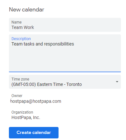Click the Description text area
Viewport: 126px width, 140px height.
pyautogui.click(x=65, y=53)
